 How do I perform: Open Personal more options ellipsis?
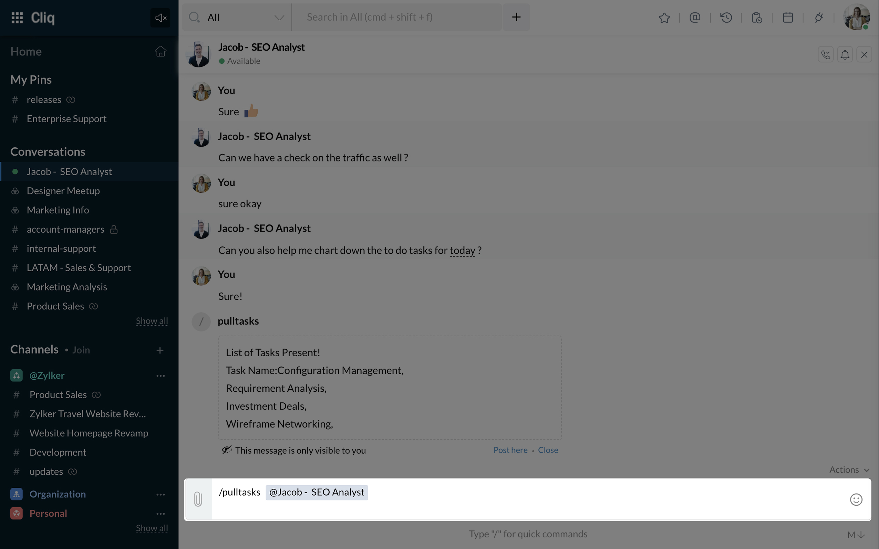pos(161,514)
